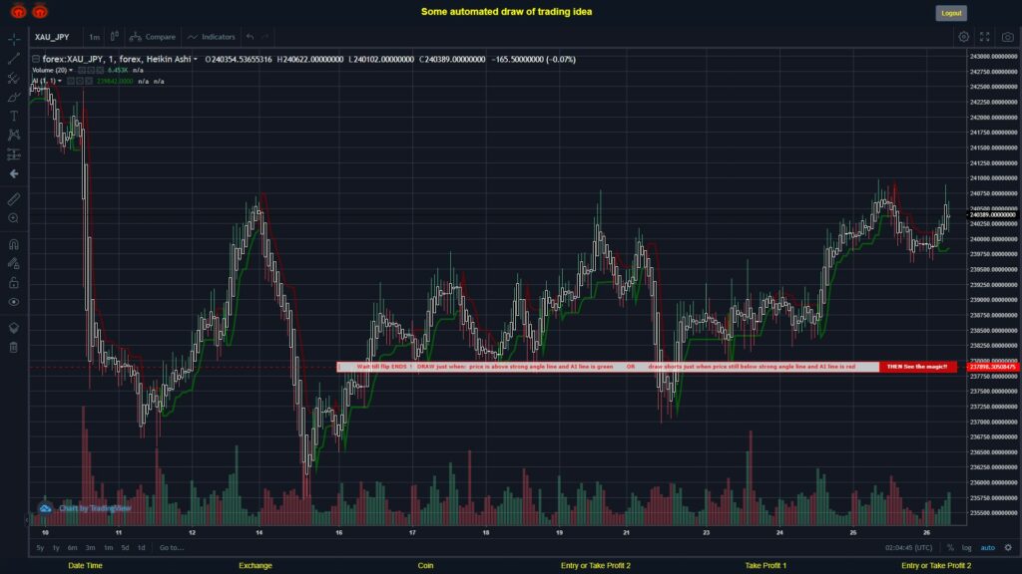
Task: Remove drawings with the trash icon
Action: (14, 347)
